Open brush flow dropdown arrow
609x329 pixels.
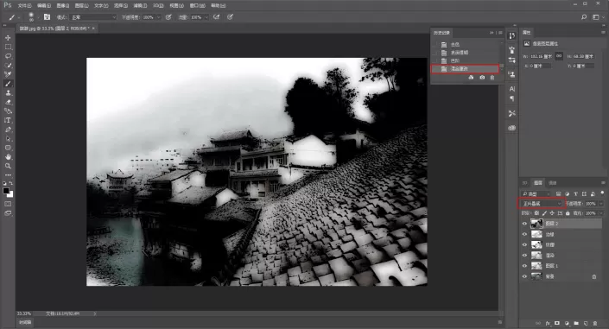click(206, 17)
